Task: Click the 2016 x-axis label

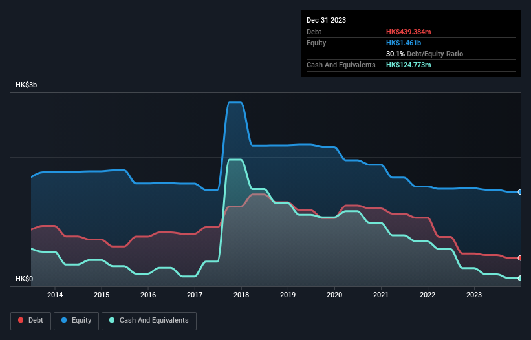Action: [x=148, y=295]
